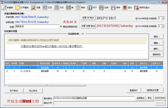
Task: Click the 向下移动 move down button
Action: coord(14,91)
